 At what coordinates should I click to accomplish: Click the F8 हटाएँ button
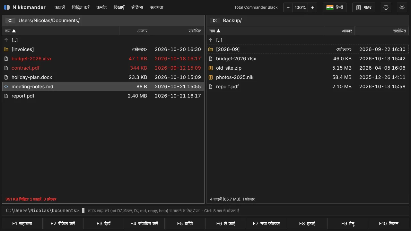pyautogui.click(x=307, y=224)
